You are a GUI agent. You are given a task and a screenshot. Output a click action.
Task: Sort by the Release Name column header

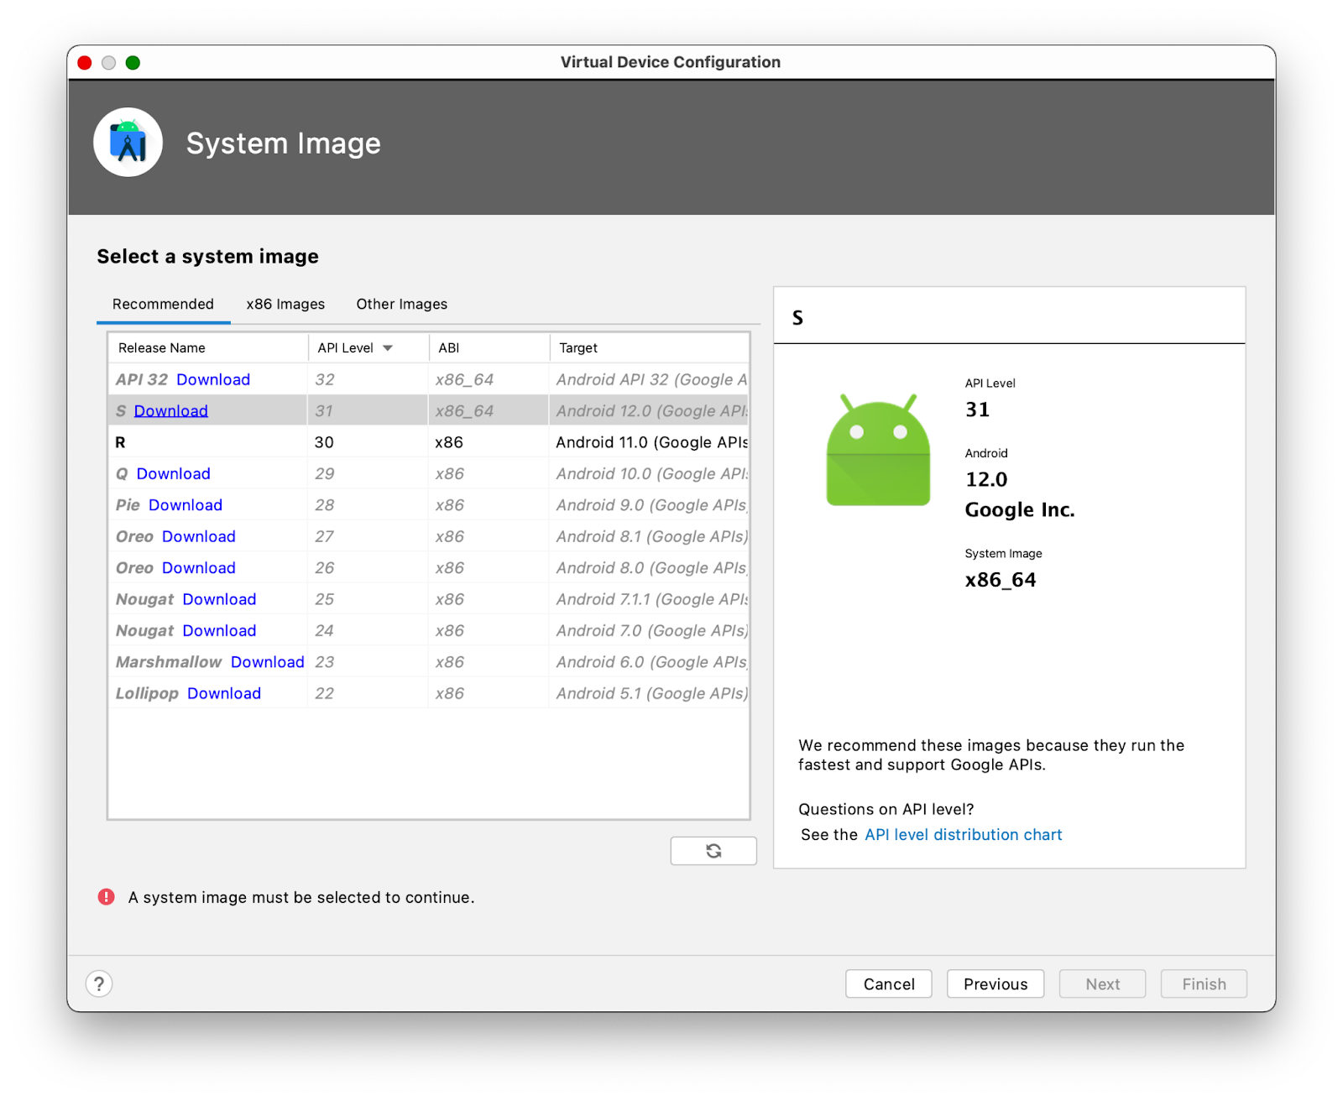161,347
